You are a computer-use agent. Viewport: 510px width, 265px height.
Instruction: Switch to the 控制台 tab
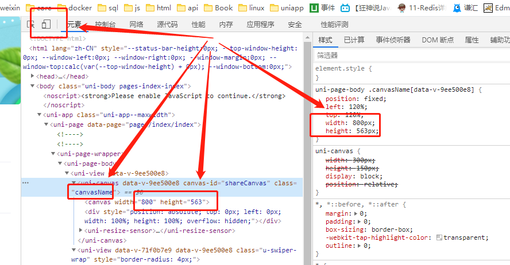105,25
